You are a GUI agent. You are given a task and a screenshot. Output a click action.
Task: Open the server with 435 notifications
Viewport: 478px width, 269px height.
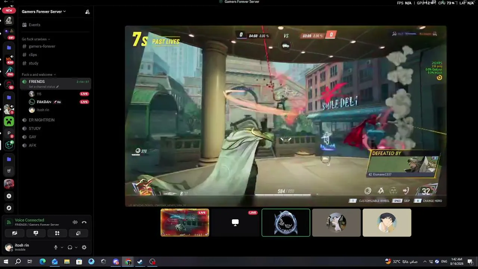coord(9,59)
